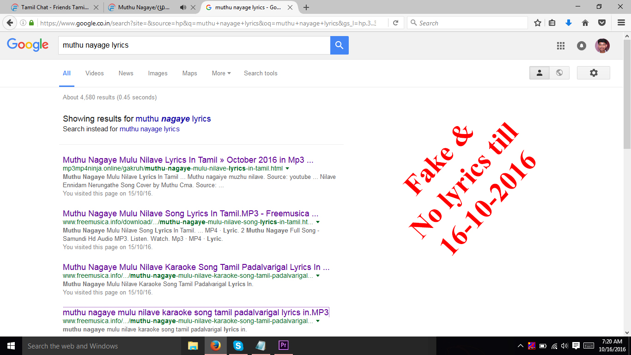Open search settings gear icon

coord(594,73)
